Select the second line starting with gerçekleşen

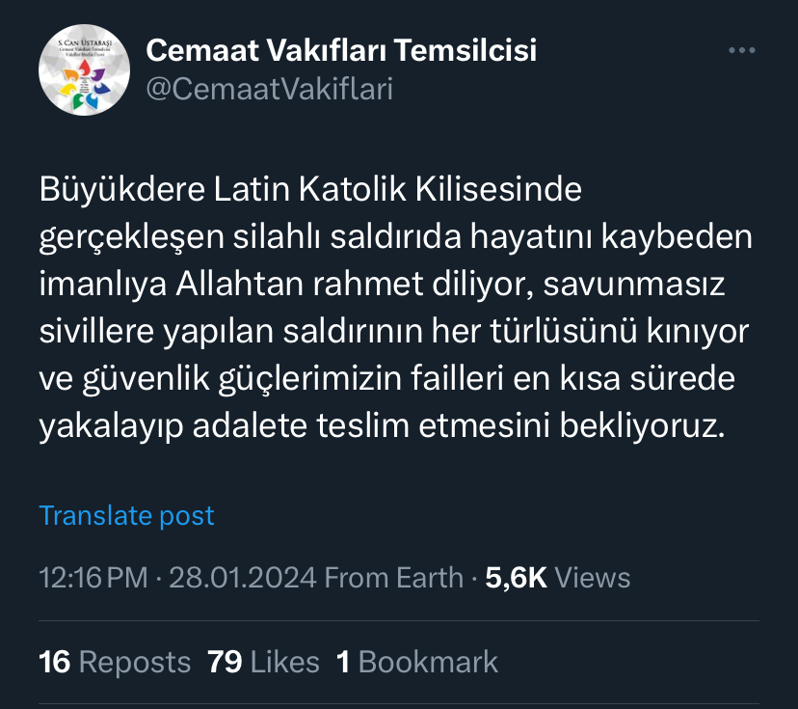(x=395, y=237)
